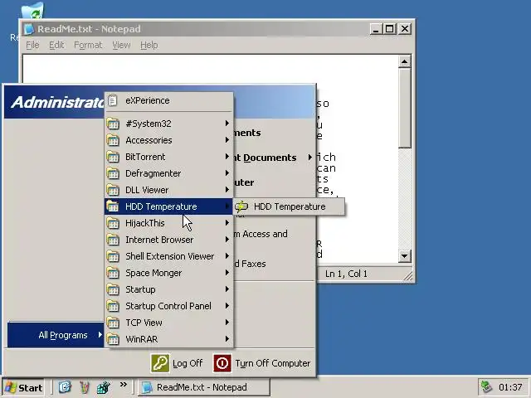The image size is (531, 398).
Task: Click the Log Off key icon
Action: 160,363
